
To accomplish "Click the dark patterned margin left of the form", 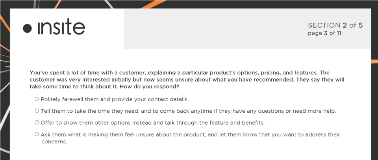I will 5,99.
